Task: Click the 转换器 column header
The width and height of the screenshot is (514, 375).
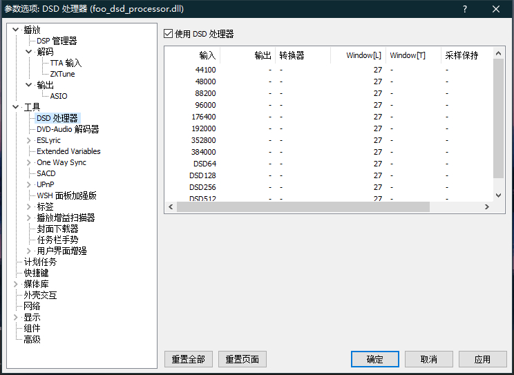Action: click(303, 55)
